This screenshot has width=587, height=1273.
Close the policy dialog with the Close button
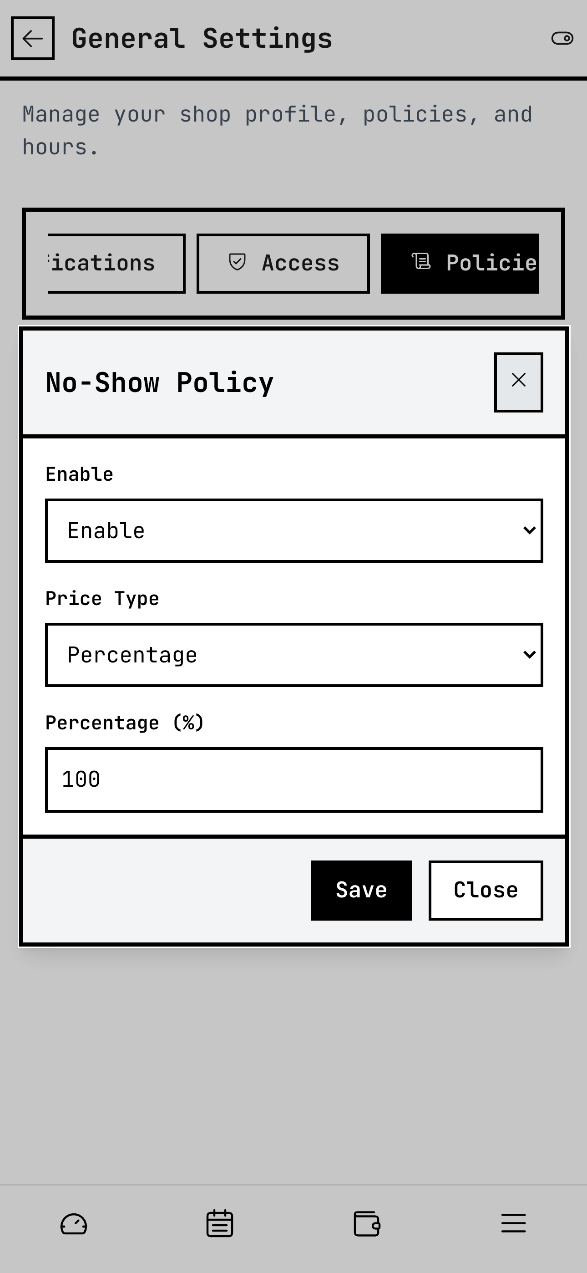(x=485, y=889)
